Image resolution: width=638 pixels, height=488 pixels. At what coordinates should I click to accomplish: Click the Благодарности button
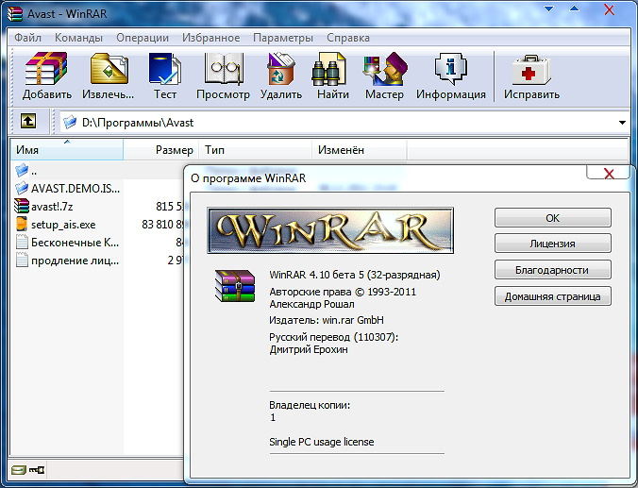(552, 270)
